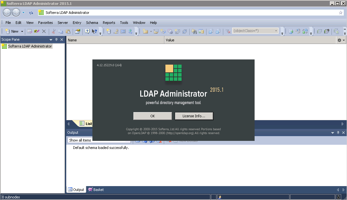Click the License Info... button
This screenshot has height=200, width=347.
tap(194, 116)
